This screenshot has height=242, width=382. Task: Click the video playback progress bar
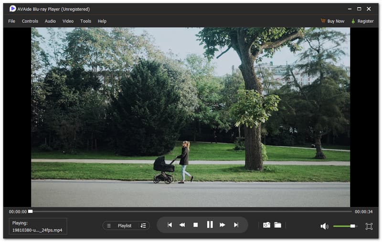[x=191, y=211]
